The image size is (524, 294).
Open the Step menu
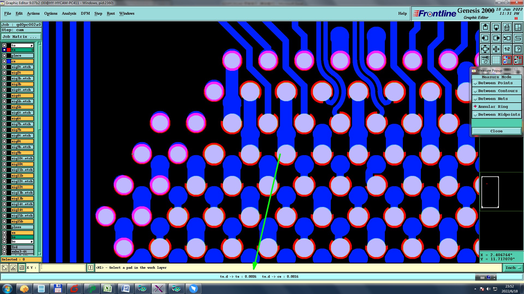pyautogui.click(x=98, y=13)
